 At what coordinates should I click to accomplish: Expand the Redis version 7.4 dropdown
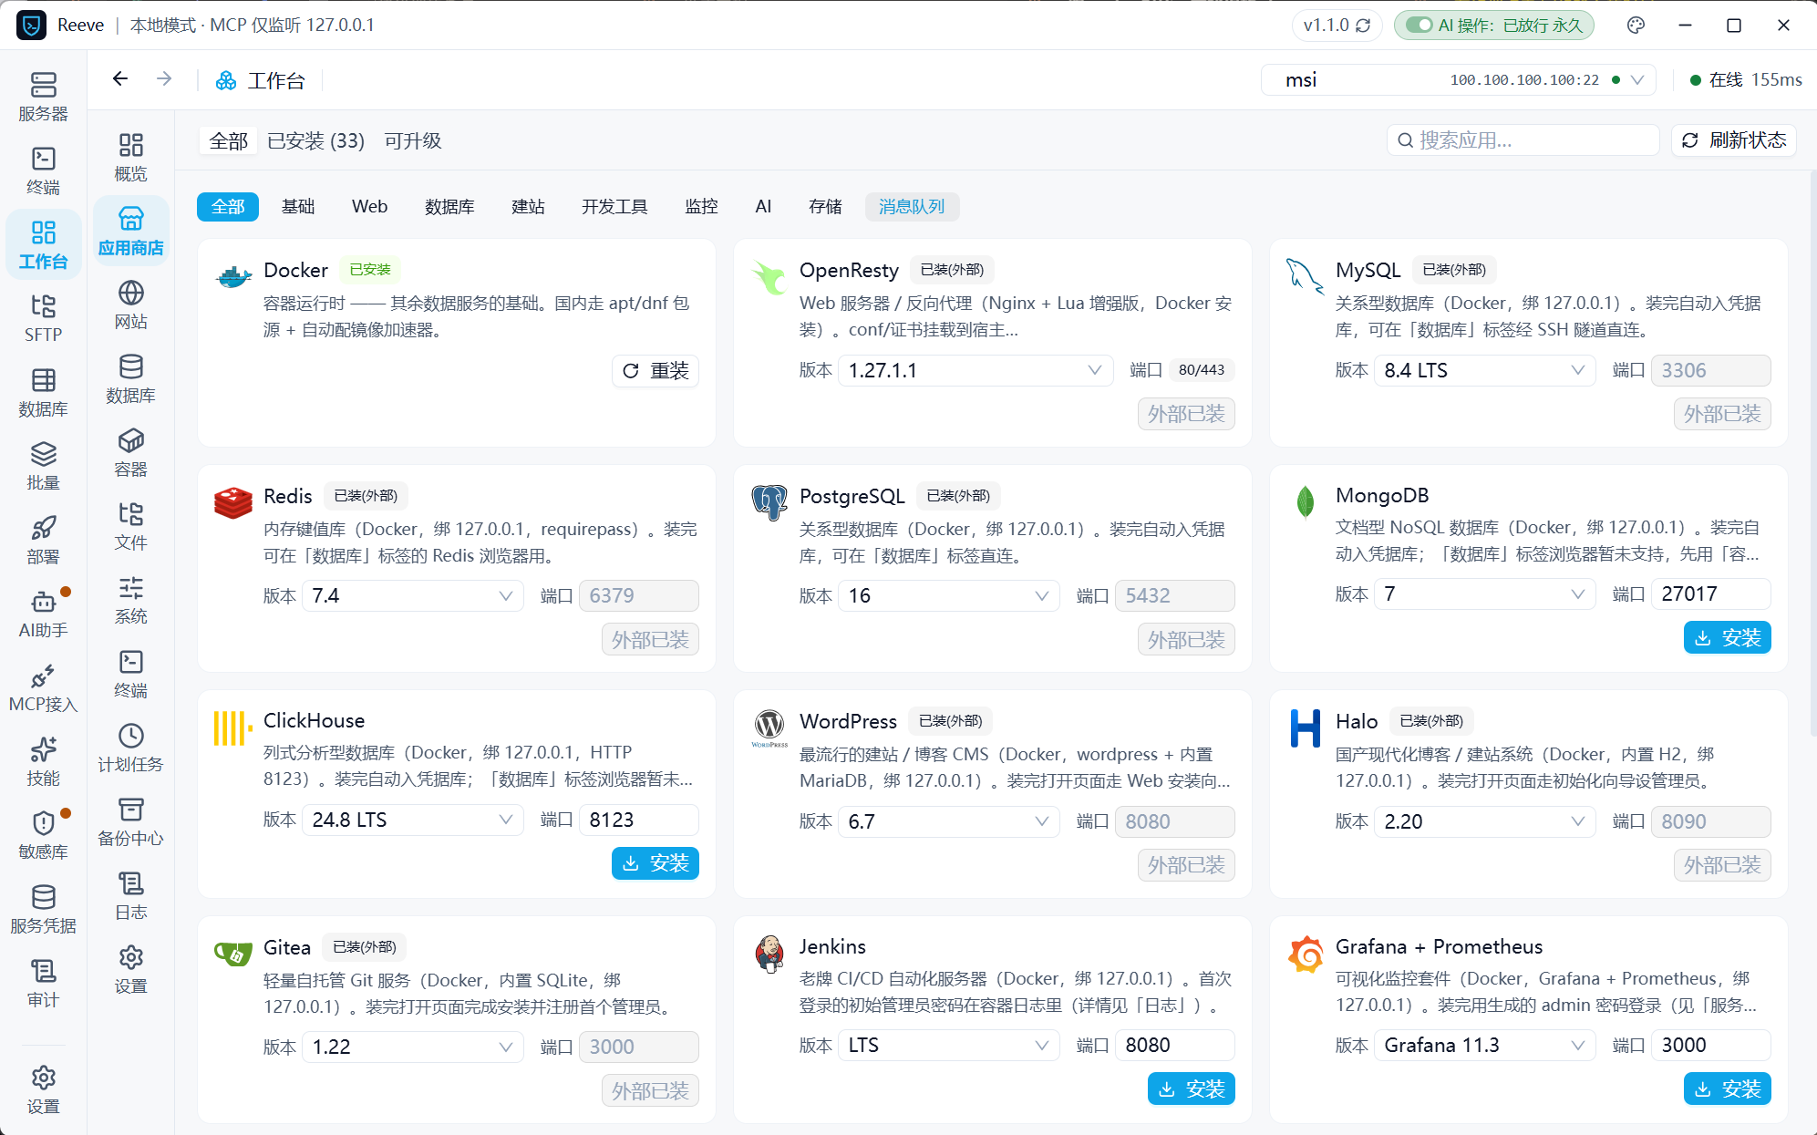pyautogui.click(x=412, y=595)
